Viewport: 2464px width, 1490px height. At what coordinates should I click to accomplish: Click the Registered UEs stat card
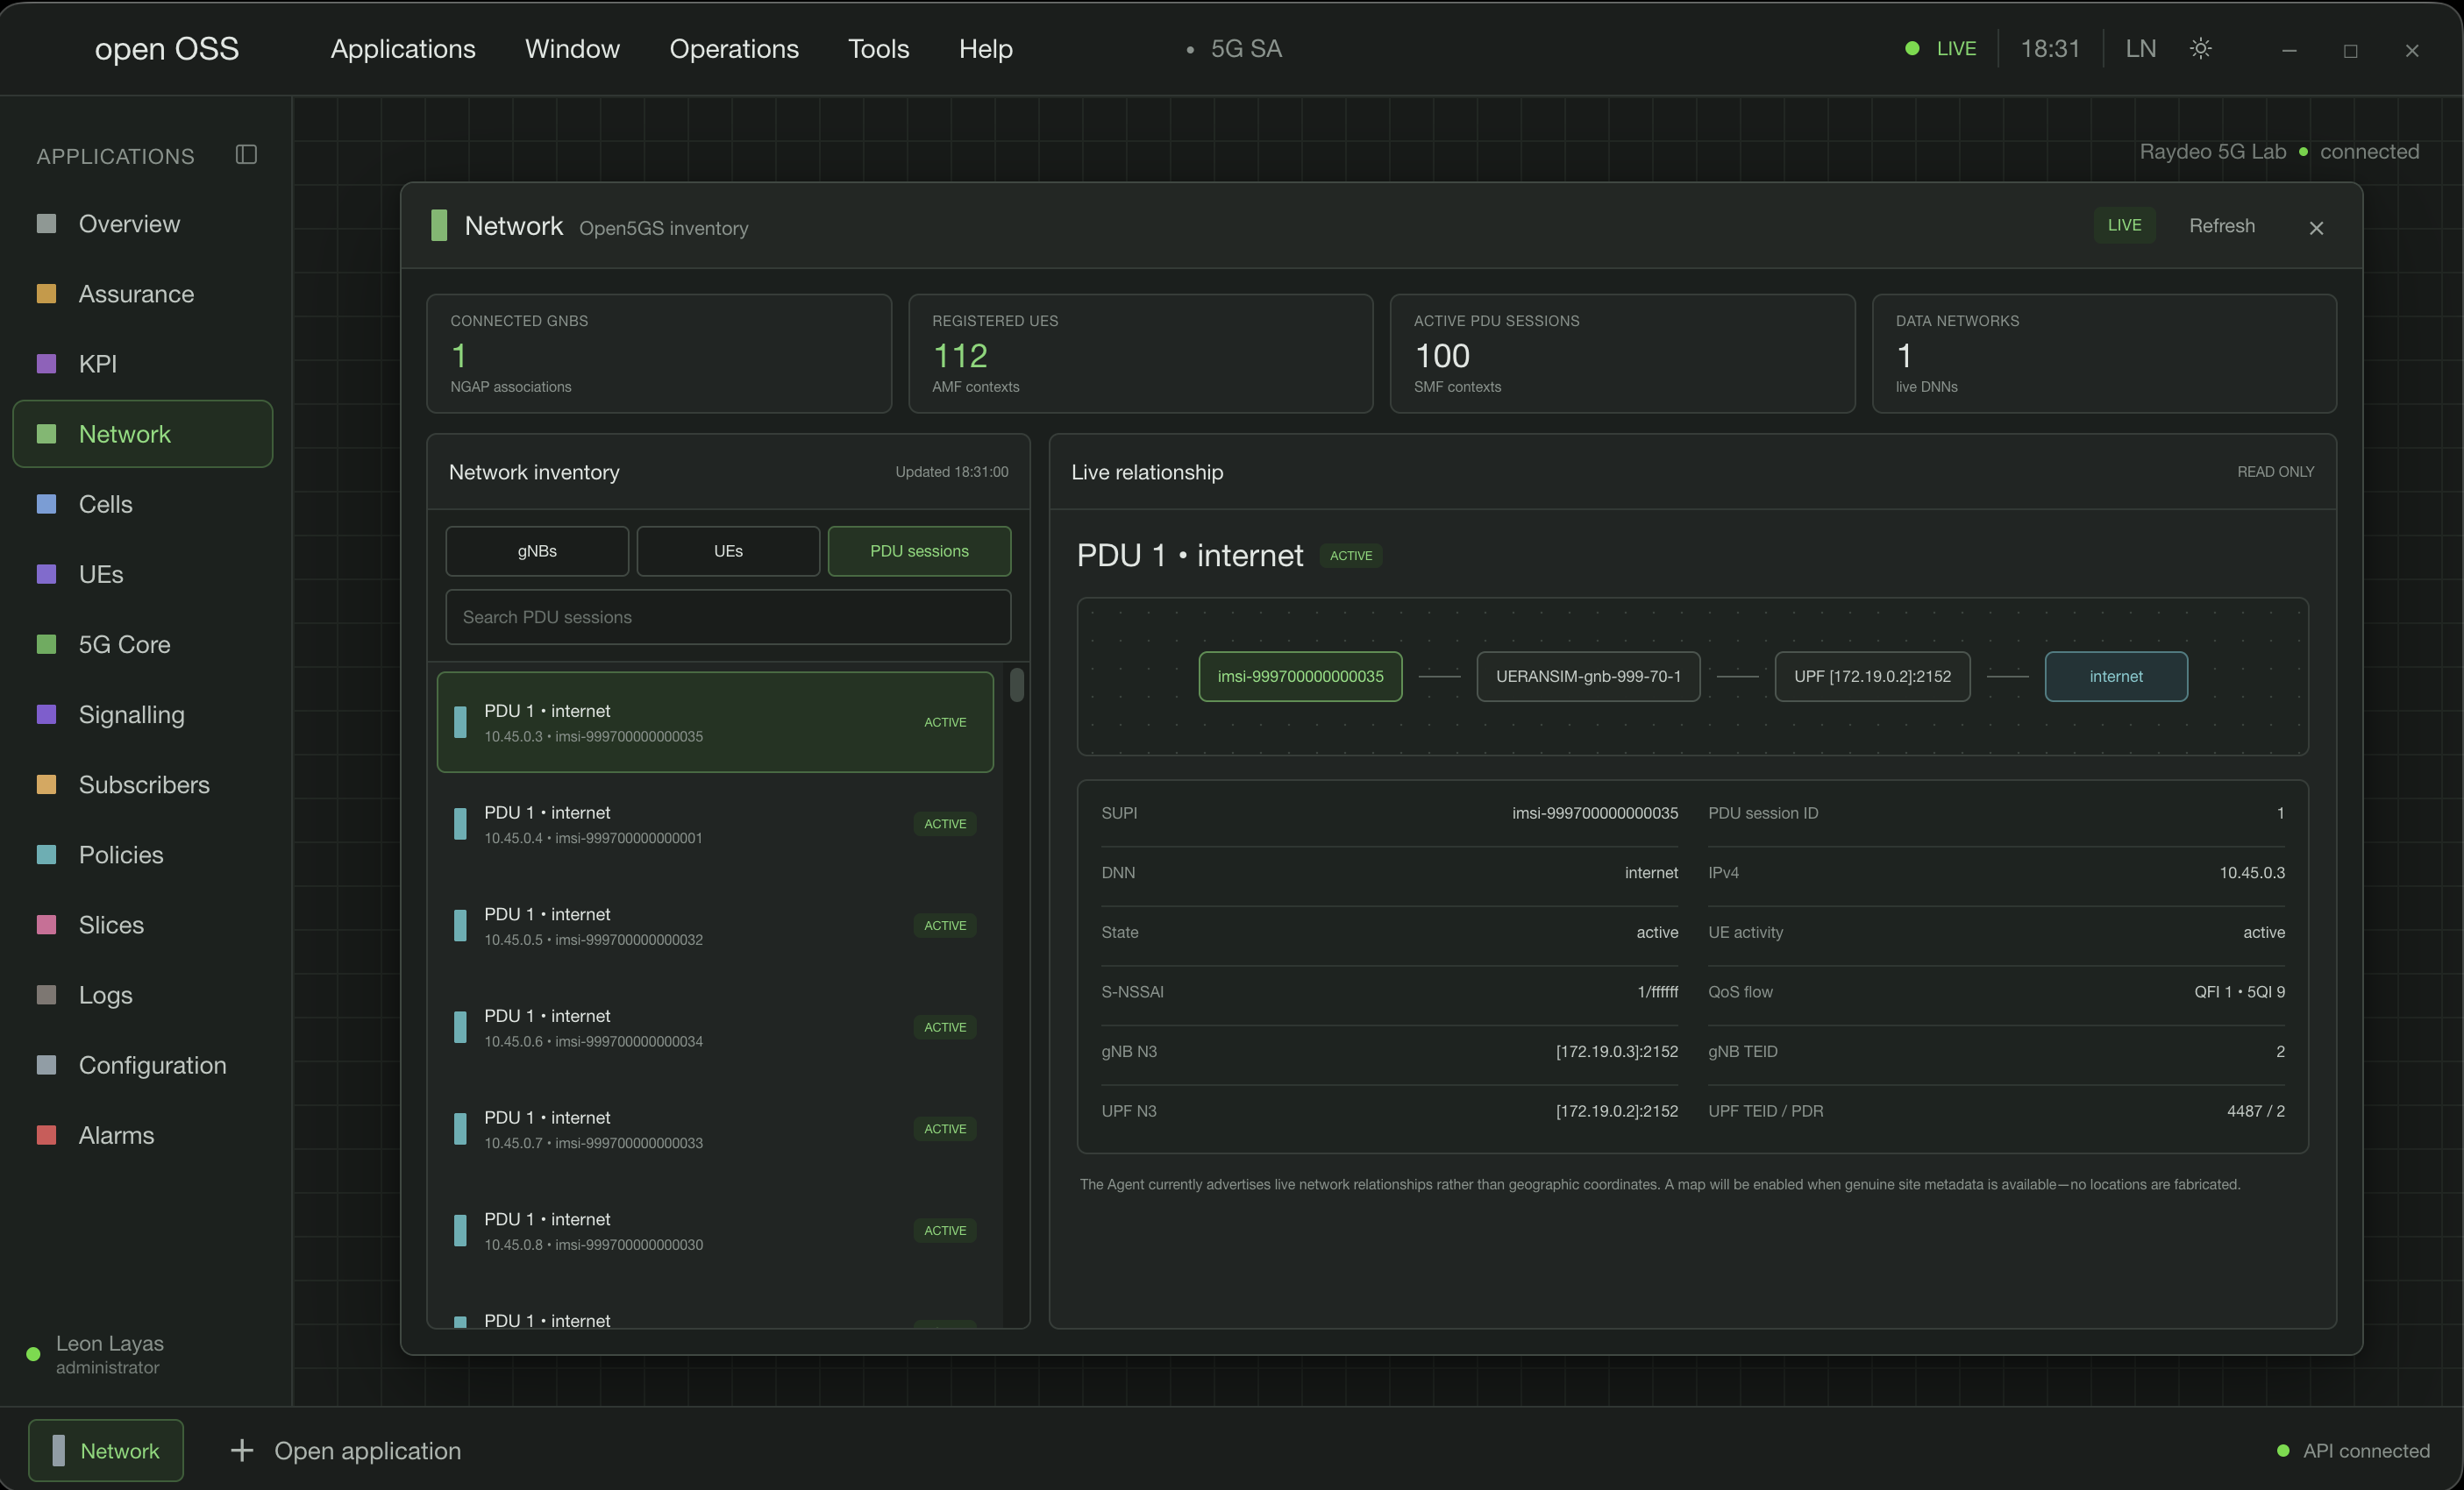pos(1140,352)
